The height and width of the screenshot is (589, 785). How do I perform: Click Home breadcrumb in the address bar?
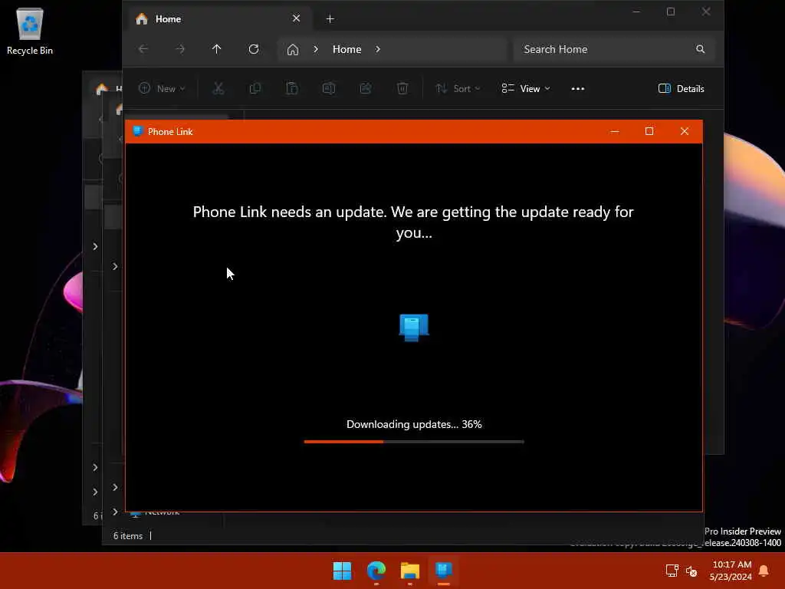click(347, 49)
